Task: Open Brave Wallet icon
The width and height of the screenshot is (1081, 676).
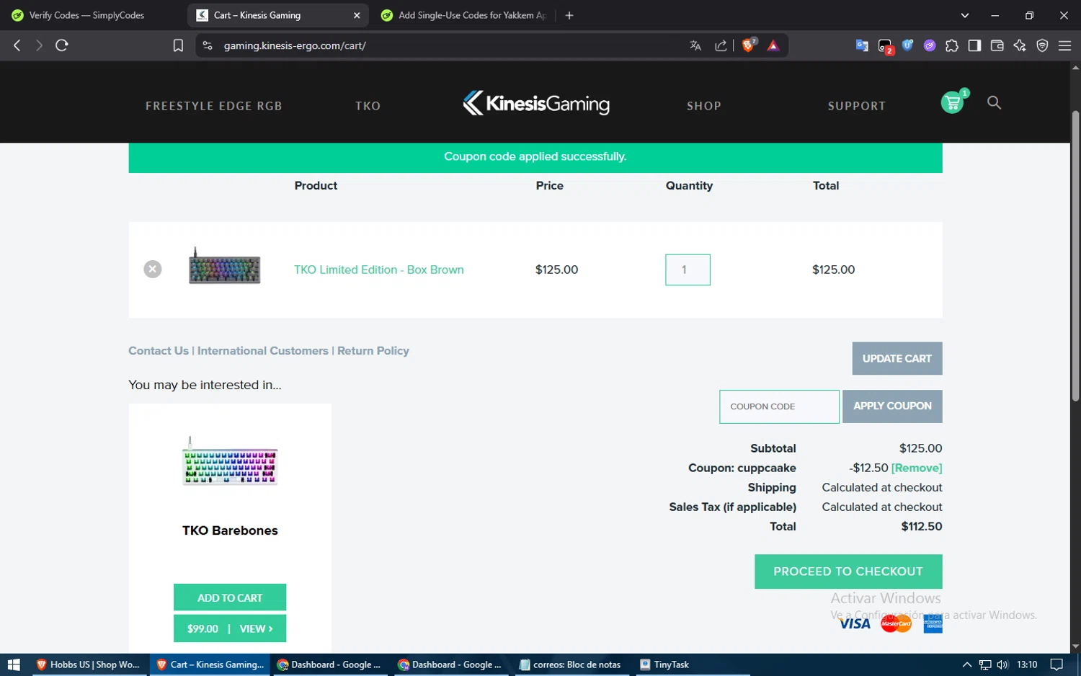Action: click(x=997, y=45)
